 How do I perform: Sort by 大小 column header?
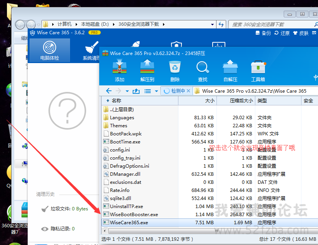(198, 101)
